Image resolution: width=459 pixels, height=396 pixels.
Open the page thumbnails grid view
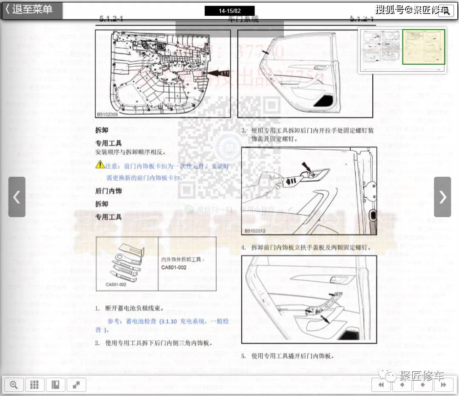pos(35,385)
